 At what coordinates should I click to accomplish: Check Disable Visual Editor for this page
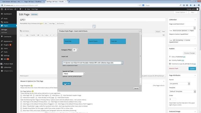tap(21, 108)
